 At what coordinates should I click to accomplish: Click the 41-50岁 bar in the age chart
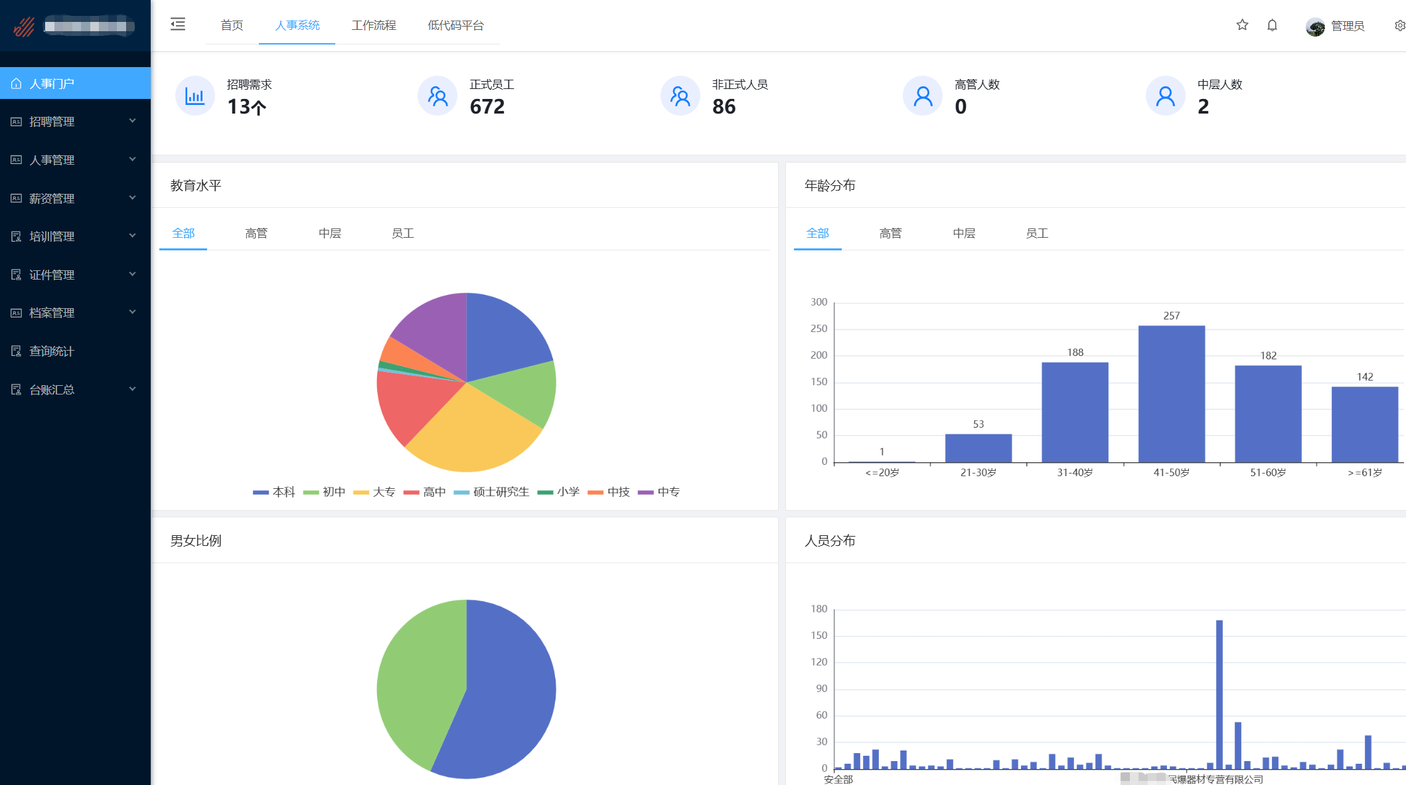pos(1171,394)
